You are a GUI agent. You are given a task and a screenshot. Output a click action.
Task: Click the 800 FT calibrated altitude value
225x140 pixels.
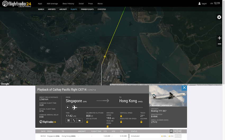click(89, 116)
